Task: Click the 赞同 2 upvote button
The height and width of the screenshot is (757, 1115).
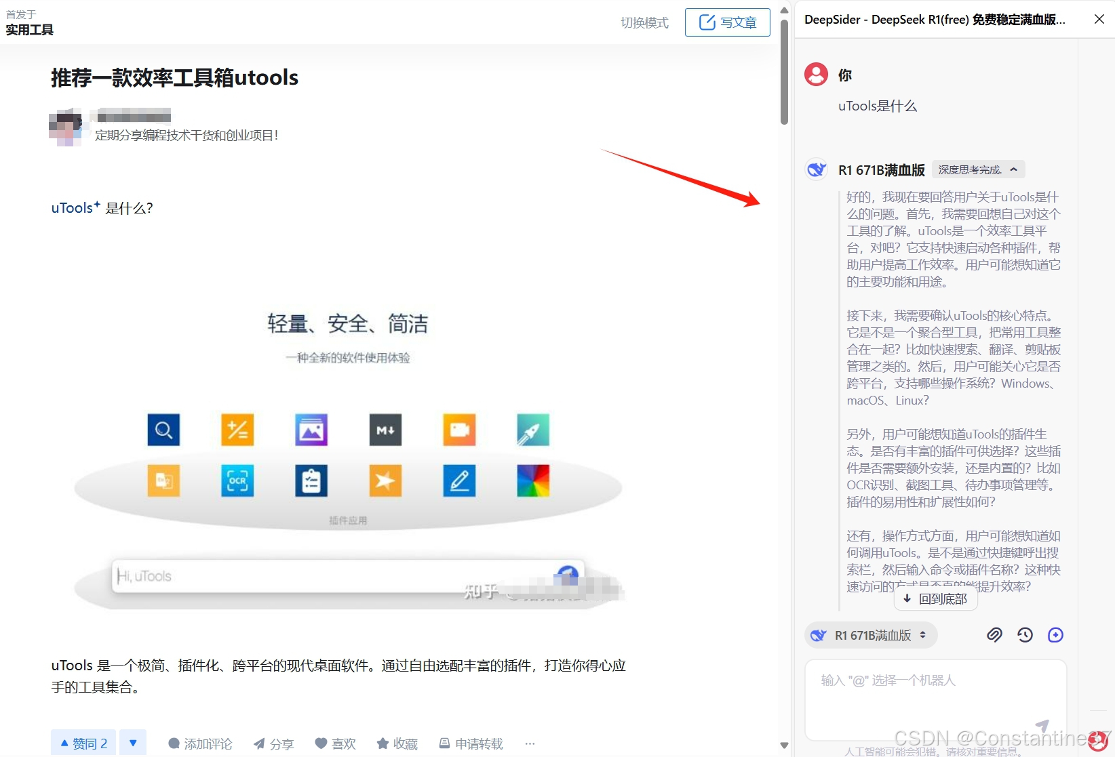Action: 83,743
